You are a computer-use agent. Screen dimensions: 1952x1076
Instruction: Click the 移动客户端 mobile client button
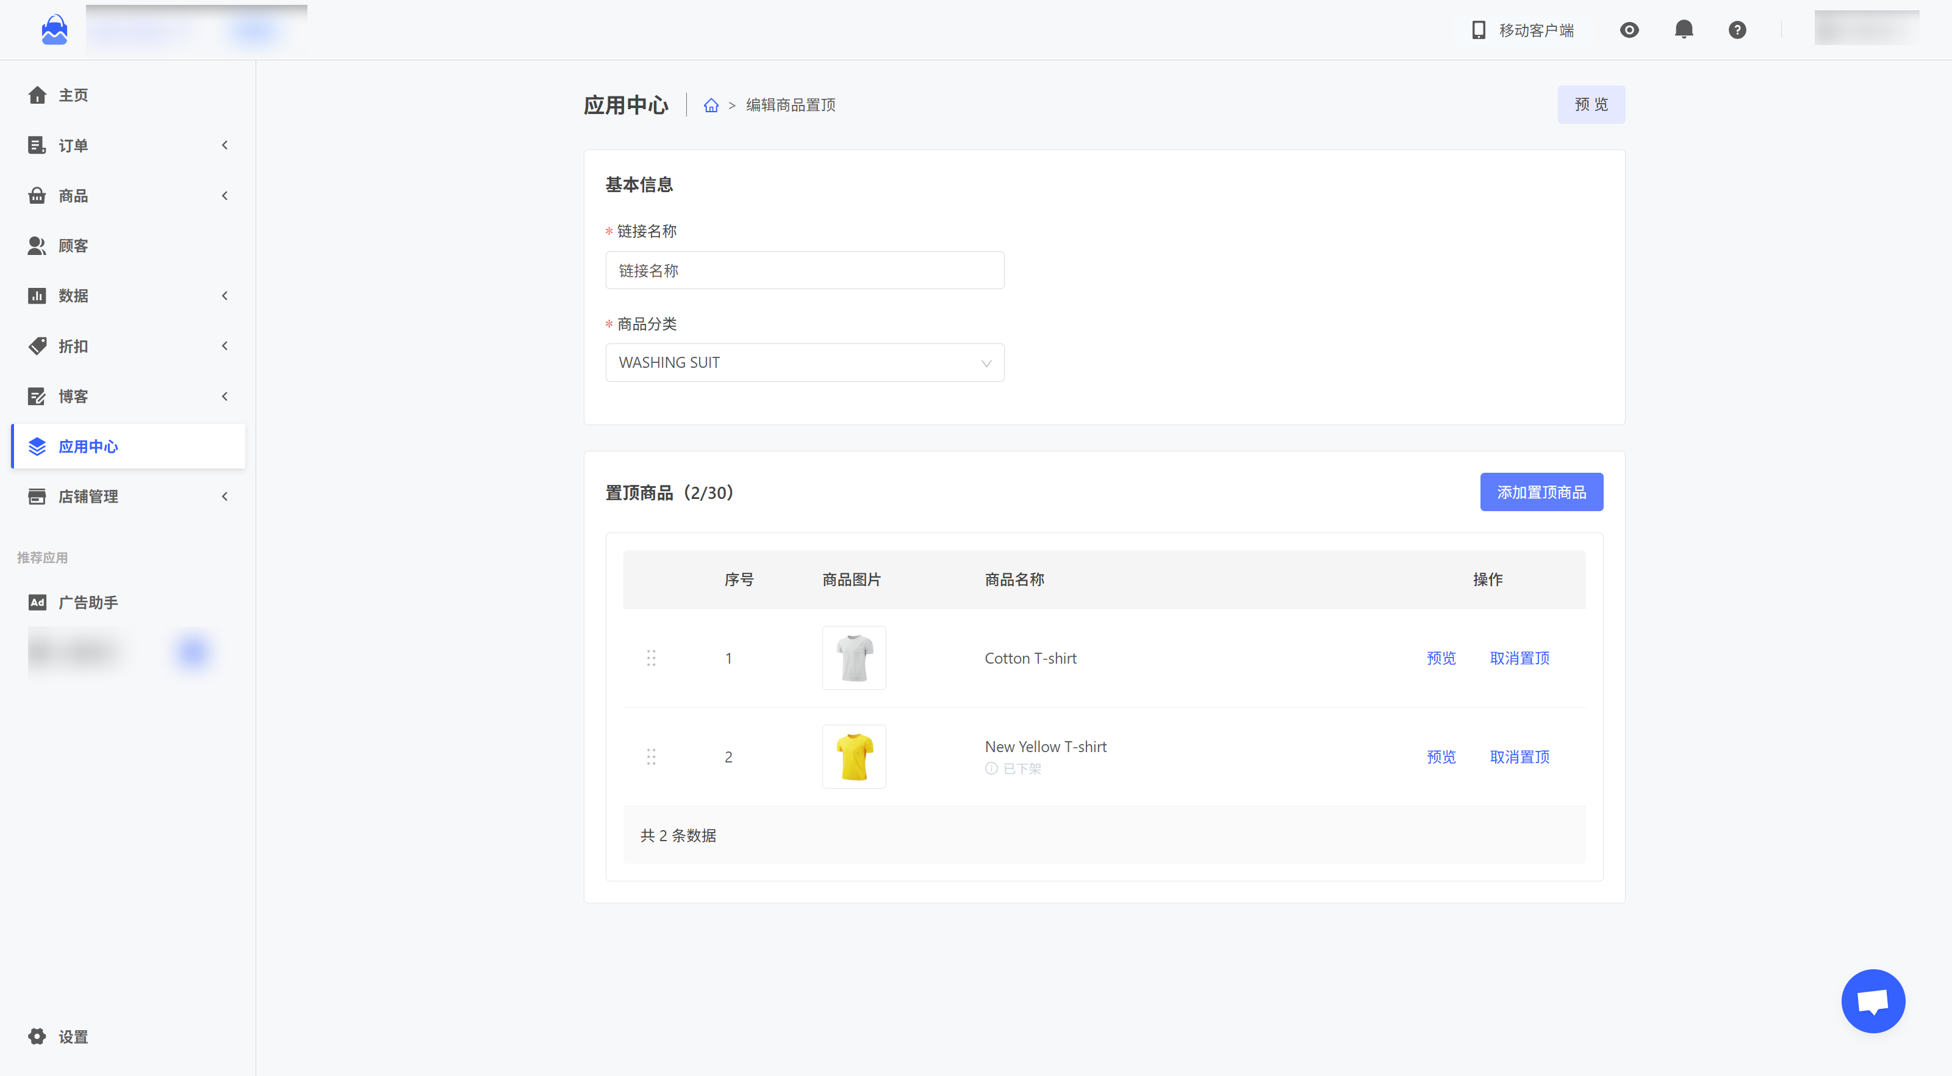pos(1523,29)
